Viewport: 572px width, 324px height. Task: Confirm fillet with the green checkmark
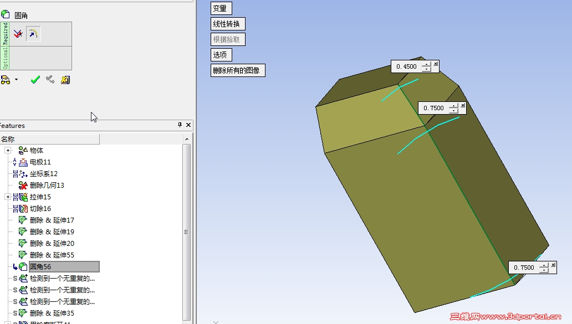(35, 79)
